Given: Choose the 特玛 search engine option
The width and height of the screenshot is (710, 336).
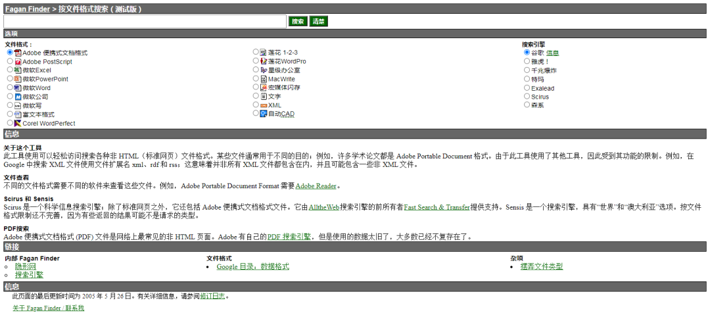Looking at the screenshot, I should pyautogui.click(x=527, y=79).
